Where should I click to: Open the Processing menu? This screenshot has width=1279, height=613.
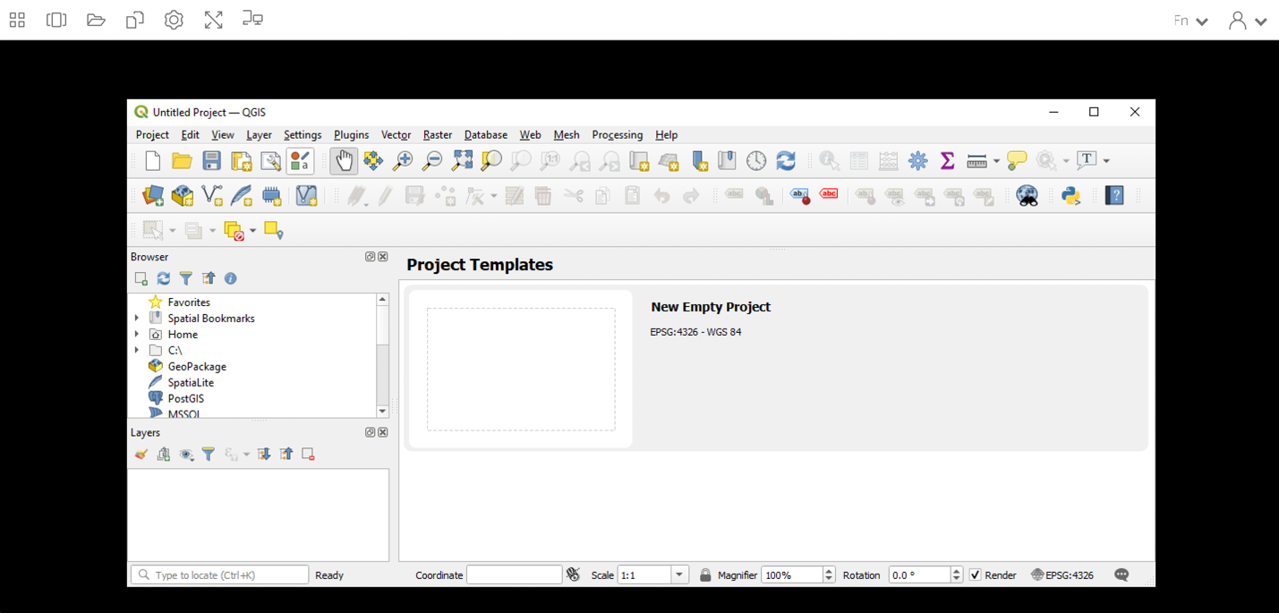(618, 135)
